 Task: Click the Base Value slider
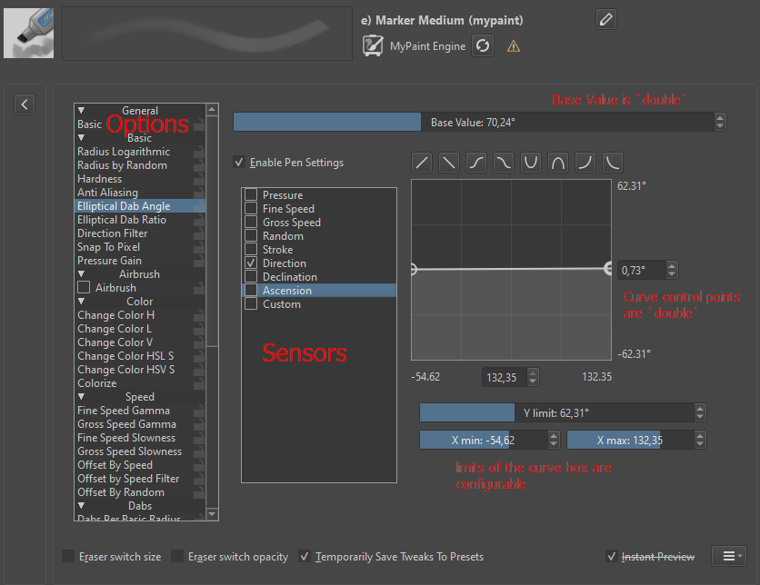coord(473,122)
